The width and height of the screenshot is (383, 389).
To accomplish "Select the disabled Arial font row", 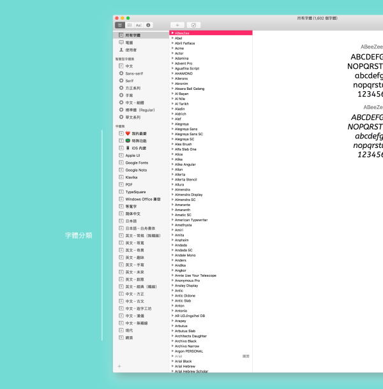I will (211, 356).
